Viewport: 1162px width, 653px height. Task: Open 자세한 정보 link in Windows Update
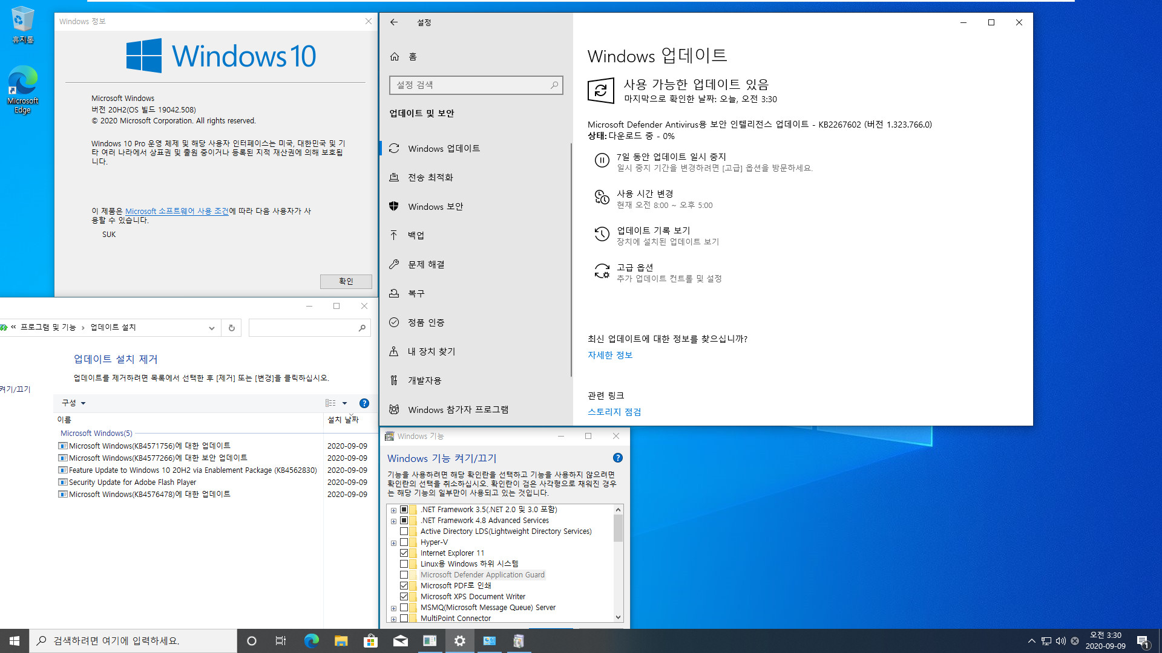tap(610, 356)
